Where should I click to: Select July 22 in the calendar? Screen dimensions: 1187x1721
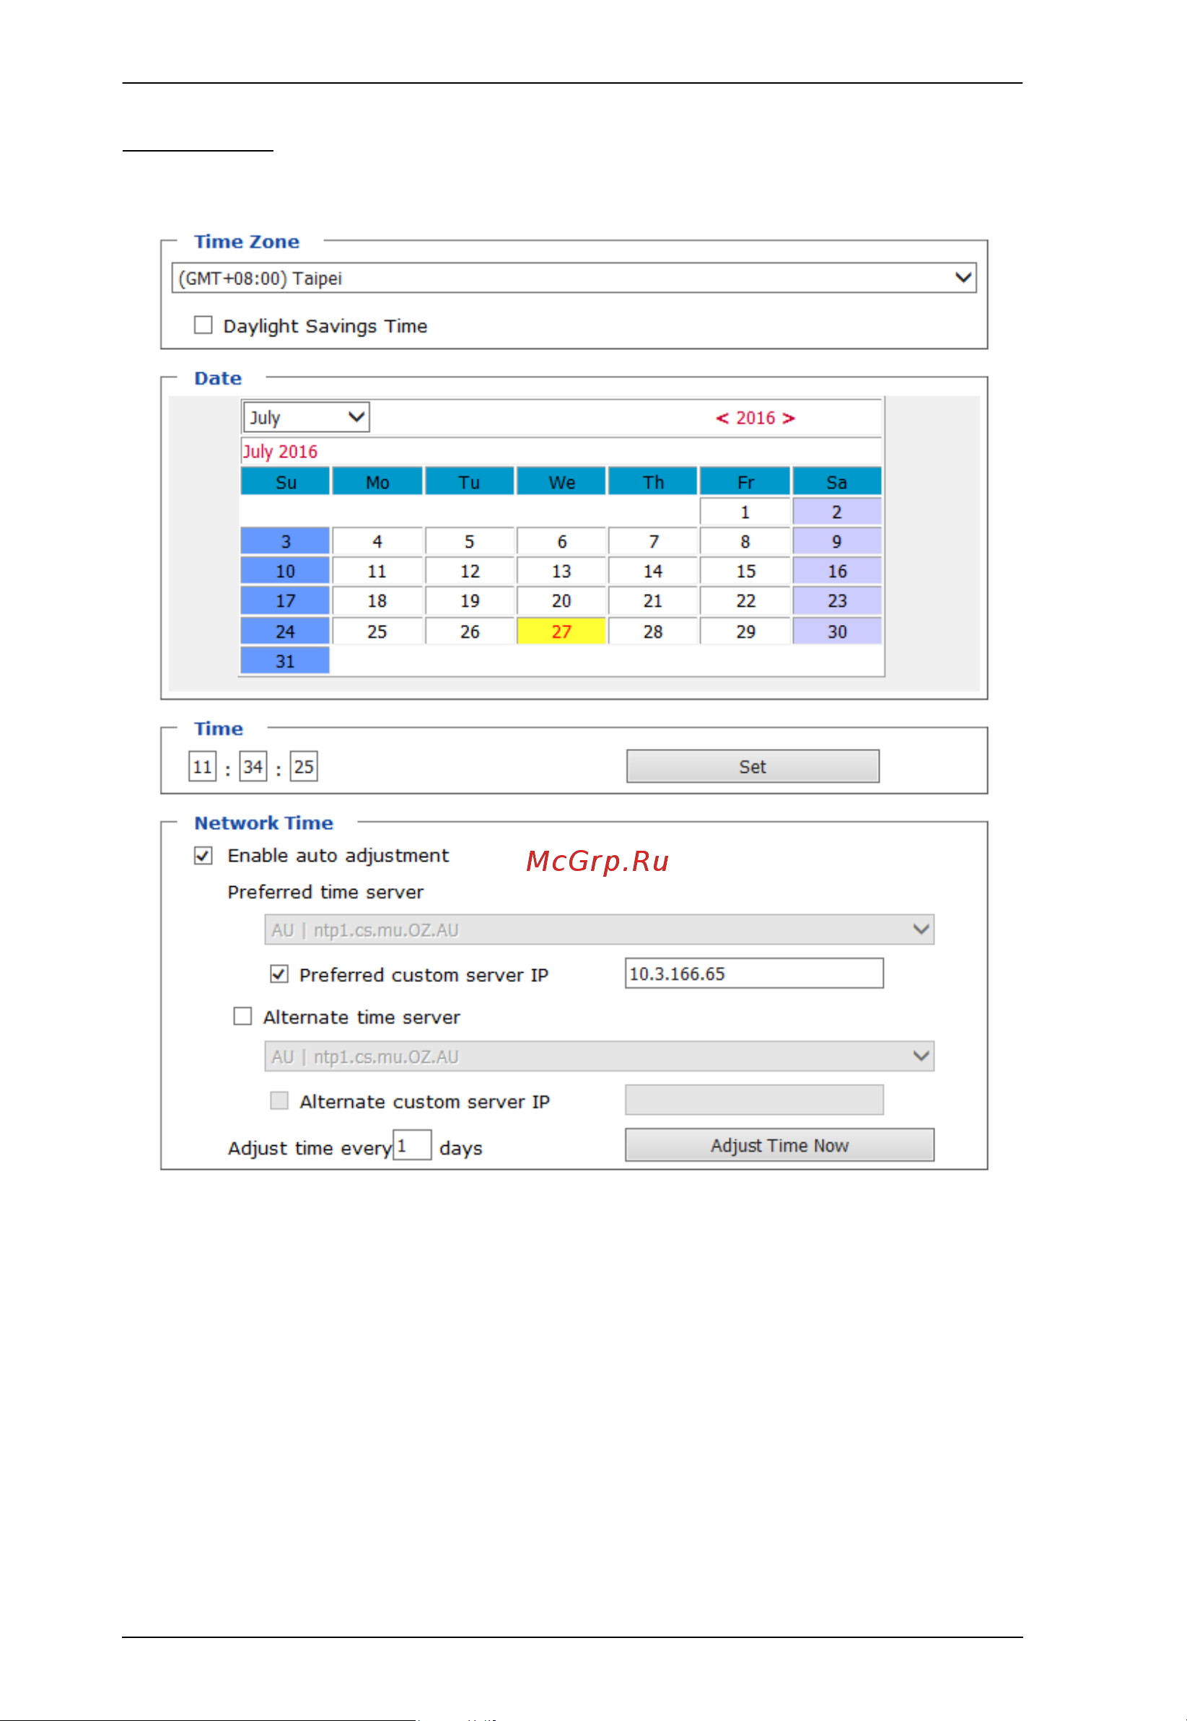click(745, 601)
